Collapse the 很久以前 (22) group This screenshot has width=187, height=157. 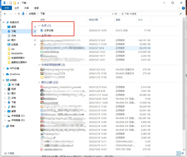point(39,83)
